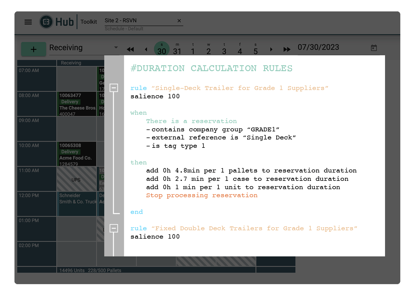Image resolution: width=417 pixels, height=295 pixels.
Task: Collapse the Fixed Double Deck Trailers rule
Action: click(114, 228)
